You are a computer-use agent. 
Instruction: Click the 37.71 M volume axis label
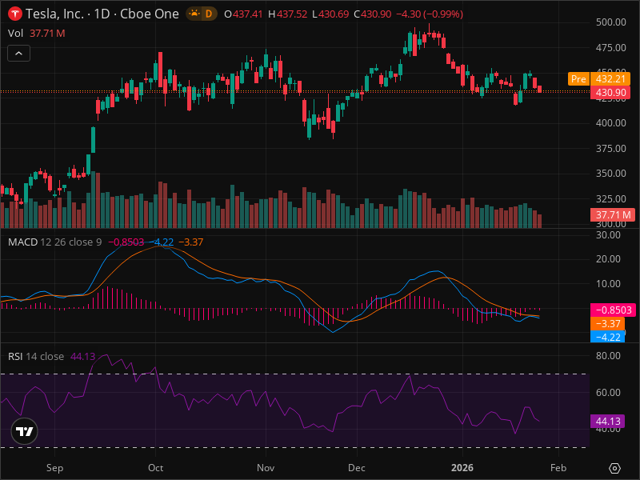coord(612,214)
